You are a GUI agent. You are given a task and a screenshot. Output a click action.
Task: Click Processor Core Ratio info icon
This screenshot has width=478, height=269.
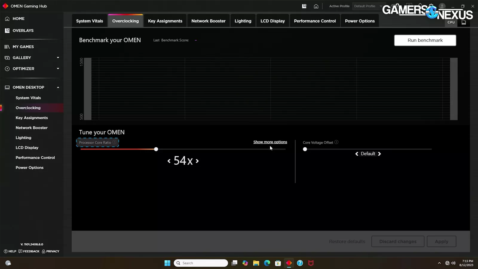click(x=114, y=142)
